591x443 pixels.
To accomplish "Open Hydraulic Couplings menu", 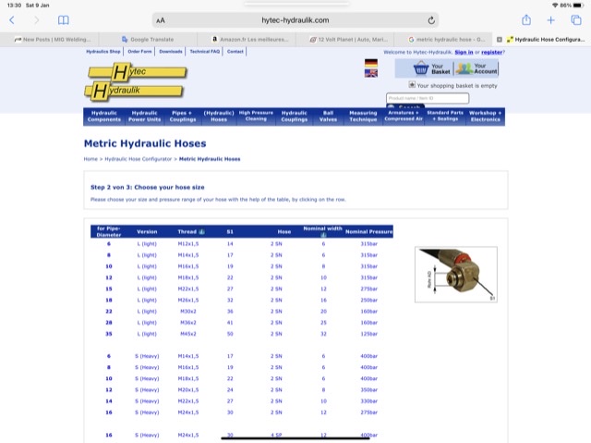I will pos(294,117).
